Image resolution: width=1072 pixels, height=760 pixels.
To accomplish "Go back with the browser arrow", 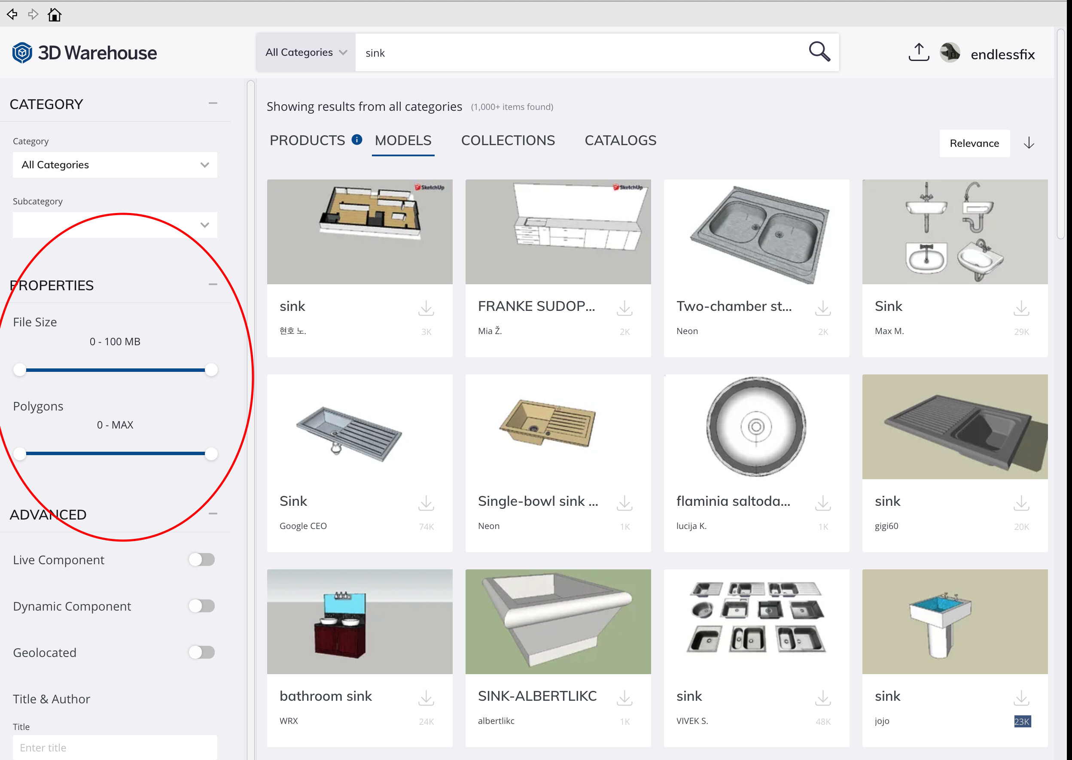I will pos(12,15).
